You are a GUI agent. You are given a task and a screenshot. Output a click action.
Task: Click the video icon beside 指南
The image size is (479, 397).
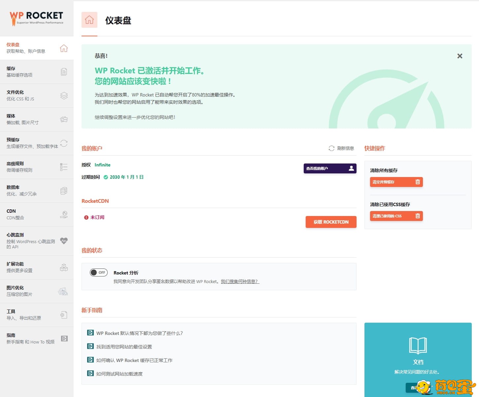[64, 339]
